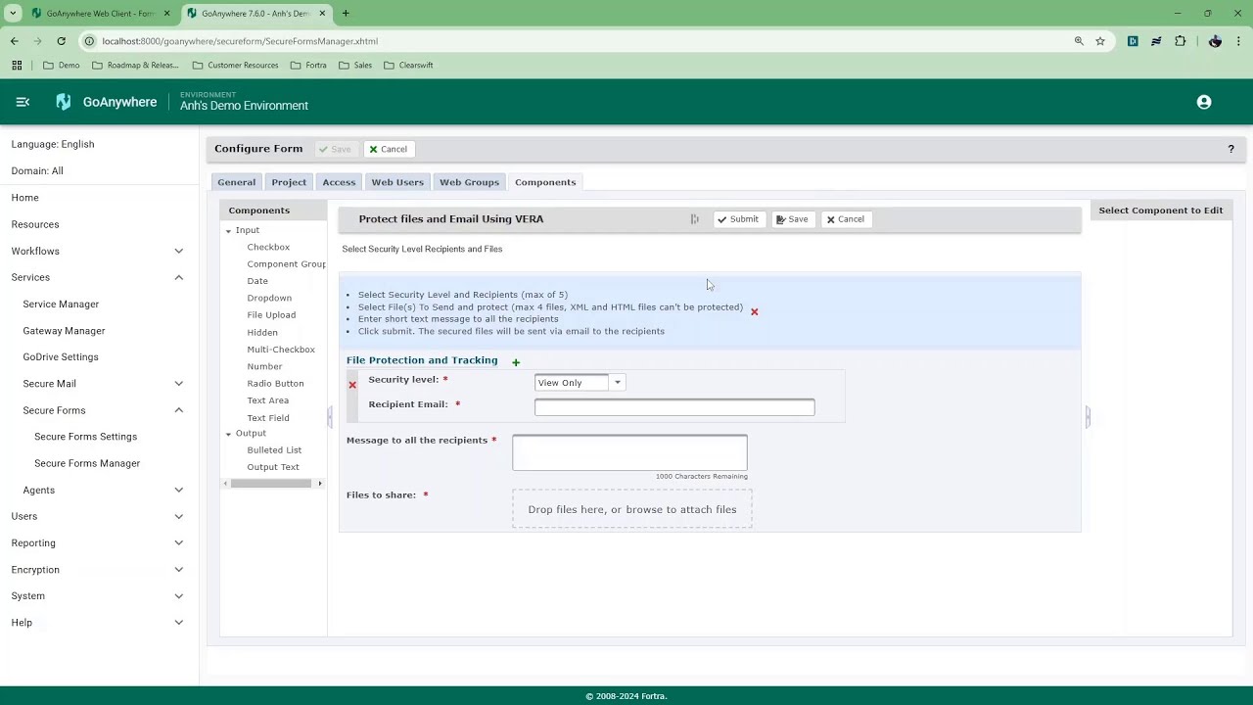1253x705 pixels.
Task: Open the help question mark icon
Action: click(x=1230, y=149)
